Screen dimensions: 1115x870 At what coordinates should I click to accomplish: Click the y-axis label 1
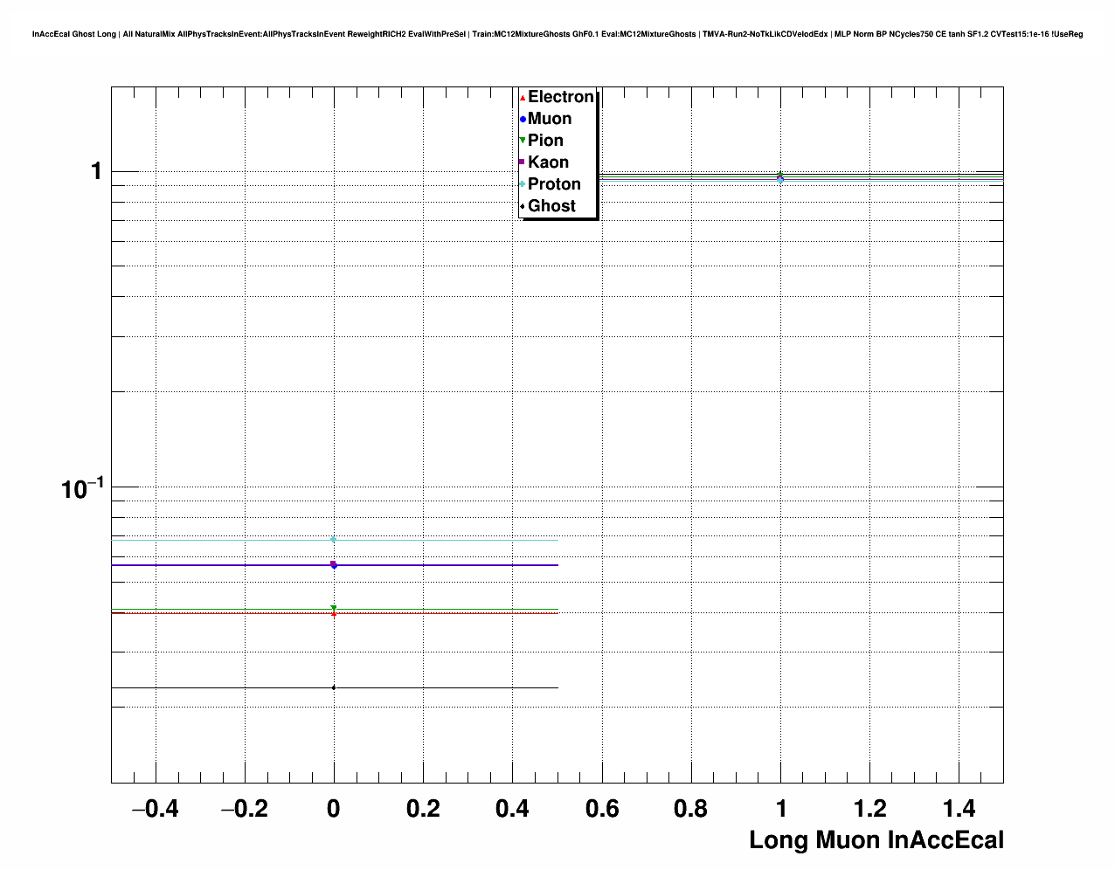[96, 171]
